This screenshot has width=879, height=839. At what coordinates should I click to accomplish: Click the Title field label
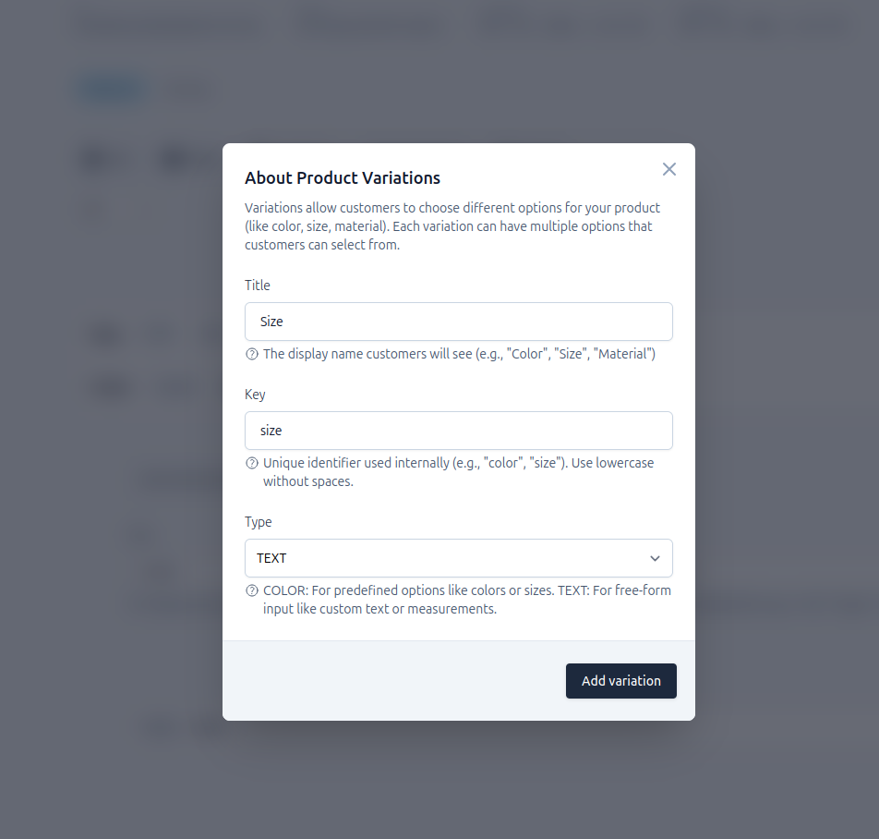258,286
